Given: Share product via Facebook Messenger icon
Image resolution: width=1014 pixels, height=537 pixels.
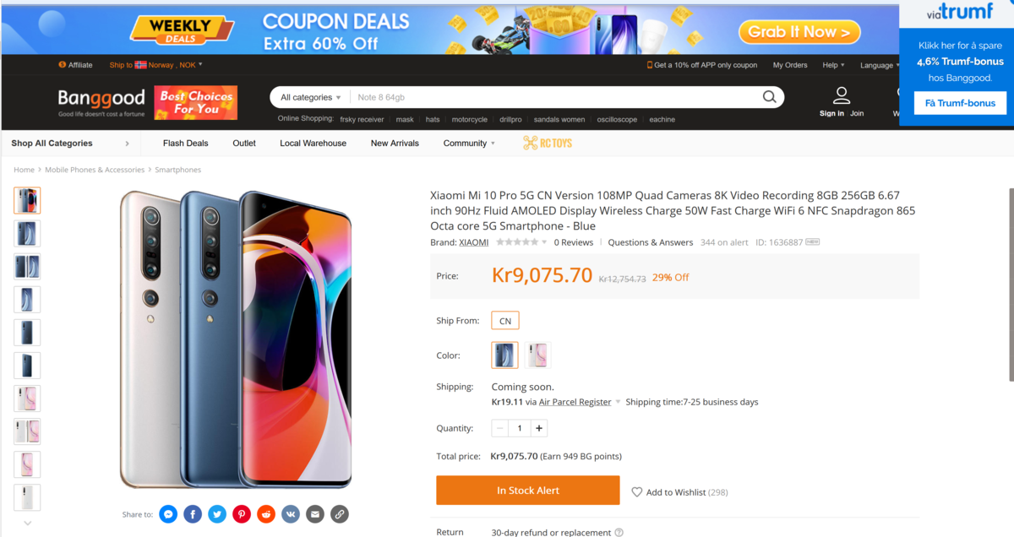Looking at the screenshot, I should [168, 513].
